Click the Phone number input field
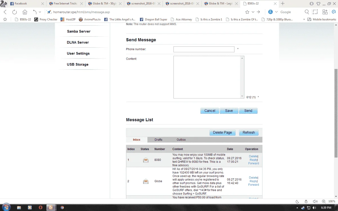This screenshot has width=338, height=211. pyautogui.click(x=204, y=49)
